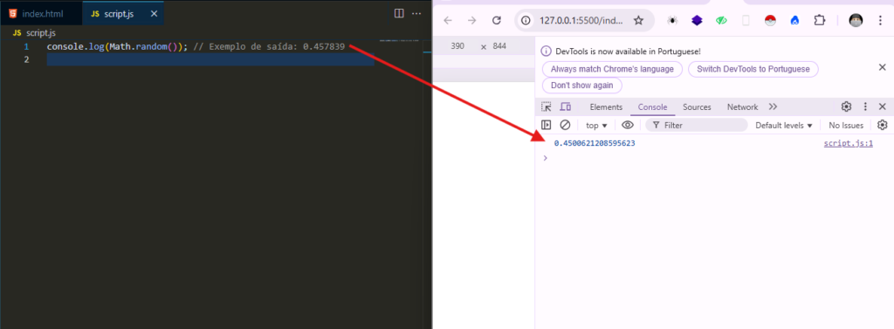Toggle the device toolbar in DevTools
The width and height of the screenshot is (894, 329).
click(x=566, y=106)
